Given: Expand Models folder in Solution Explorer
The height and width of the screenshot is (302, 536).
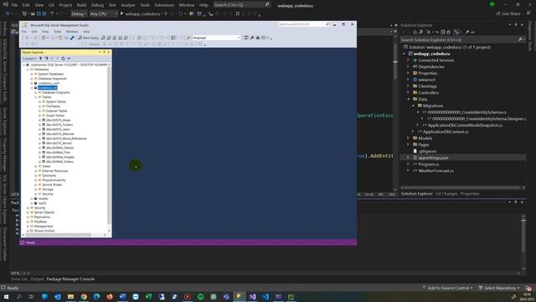Looking at the screenshot, I should 408,138.
